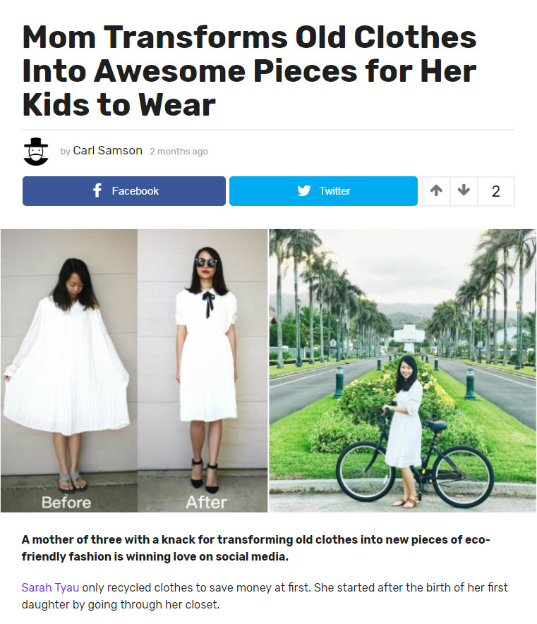Downvote the article with the down arrow

pos(464,191)
